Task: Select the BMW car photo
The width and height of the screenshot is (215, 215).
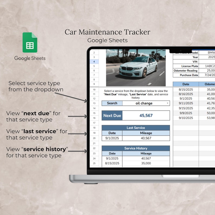Action: tap(136, 68)
